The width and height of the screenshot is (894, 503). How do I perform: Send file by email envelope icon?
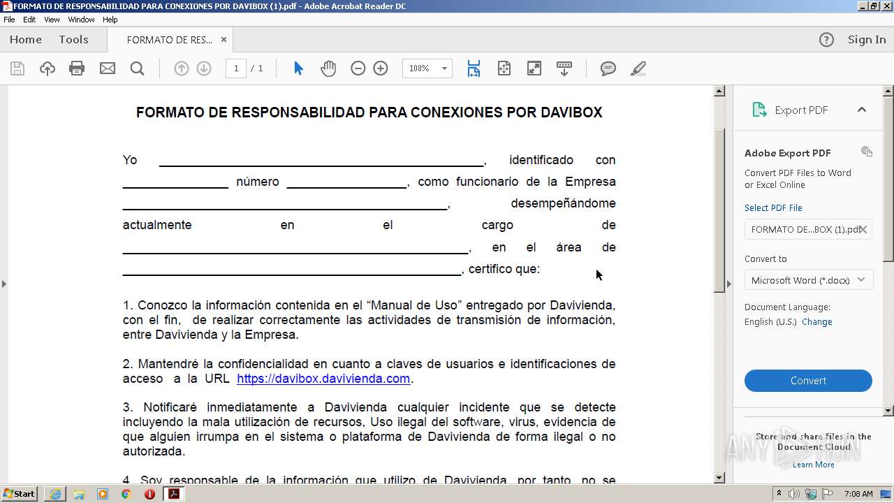(108, 68)
